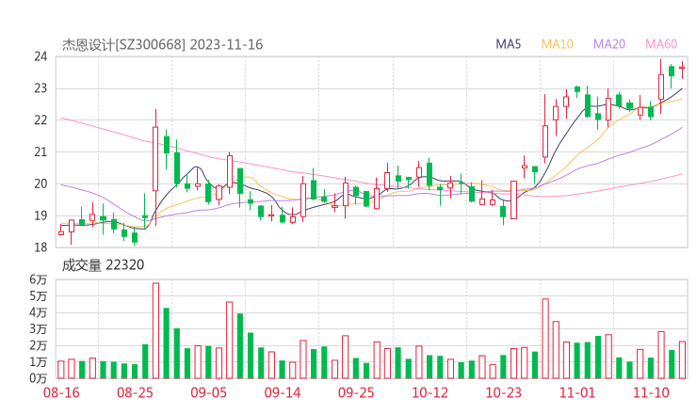Click the 08-16 date axis label

(61, 392)
